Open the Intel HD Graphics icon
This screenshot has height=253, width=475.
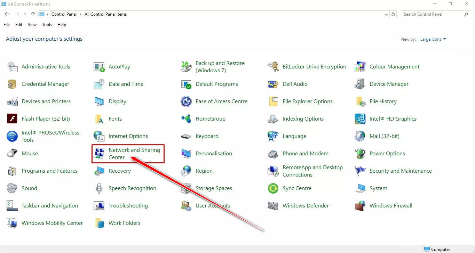(360, 119)
